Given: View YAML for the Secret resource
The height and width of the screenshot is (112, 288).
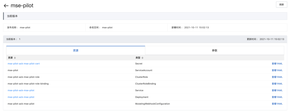Looking at the screenshot, I should coord(277,64).
